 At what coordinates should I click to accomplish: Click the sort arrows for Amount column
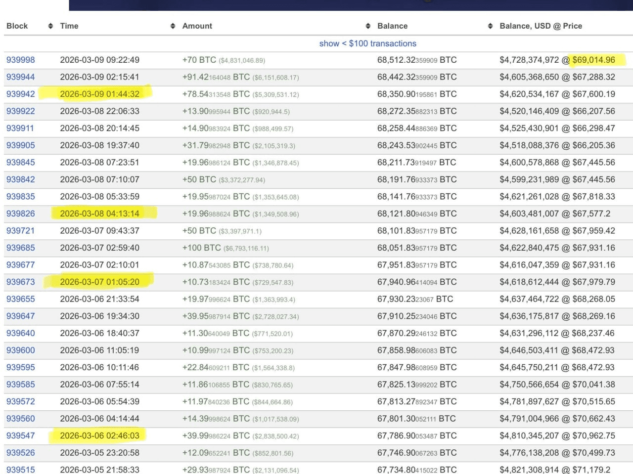tap(368, 26)
